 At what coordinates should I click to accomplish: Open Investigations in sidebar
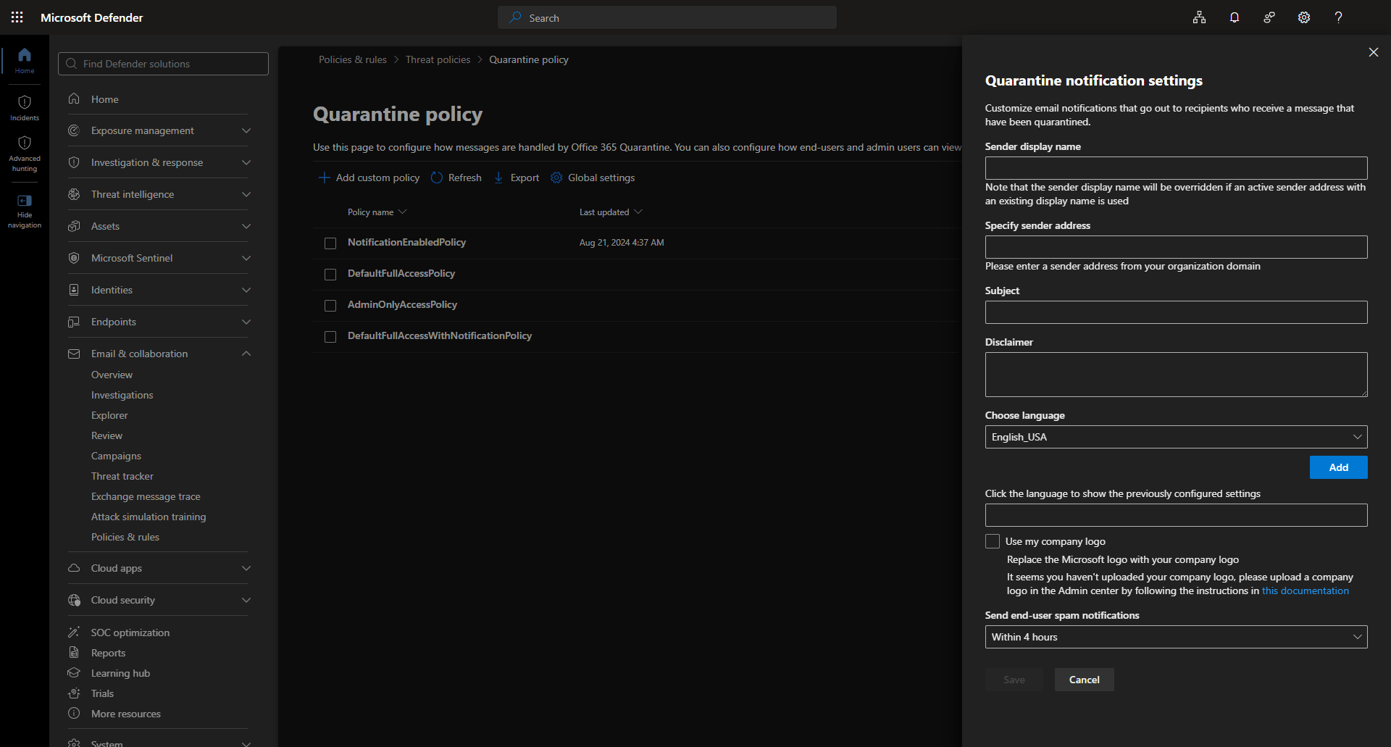click(x=122, y=395)
